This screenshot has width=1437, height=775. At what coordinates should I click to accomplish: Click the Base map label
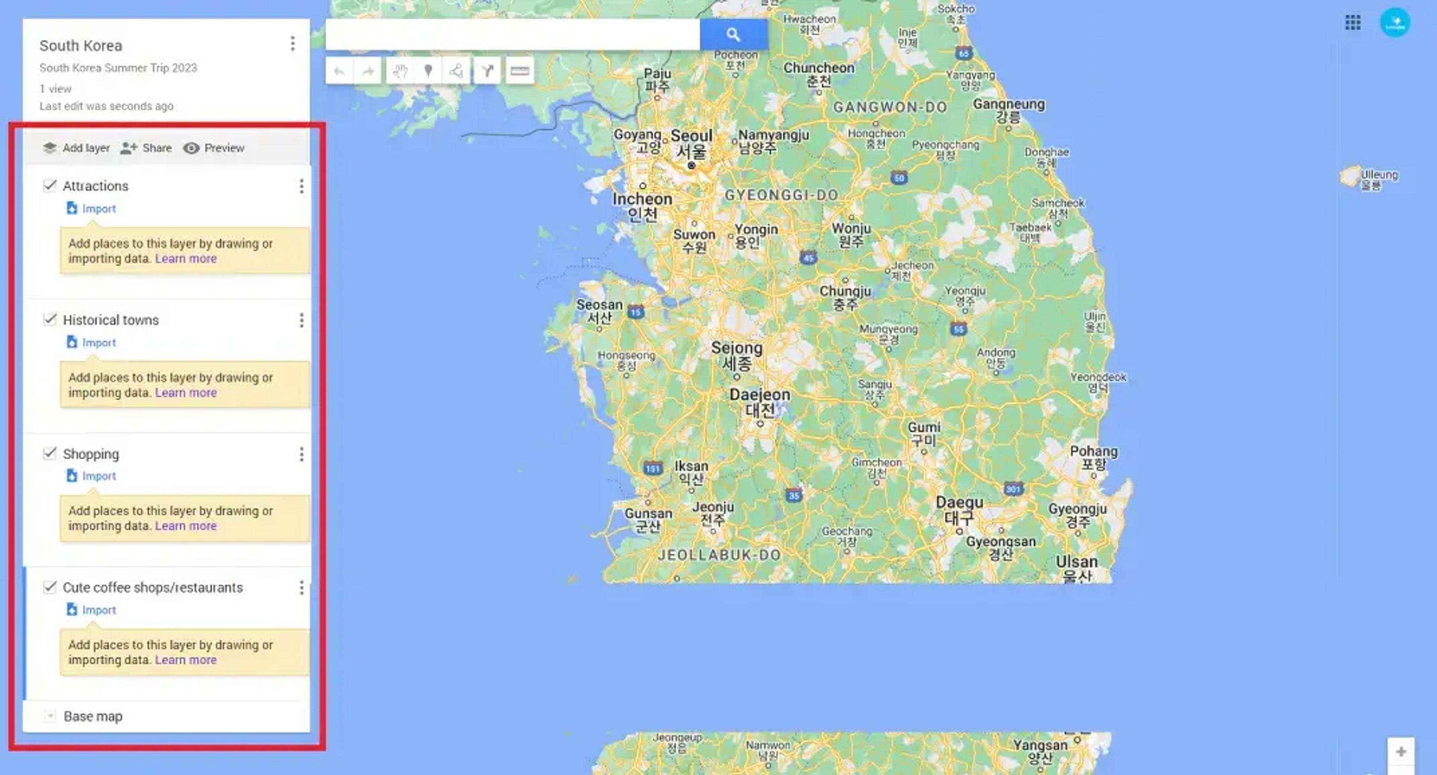pos(93,717)
